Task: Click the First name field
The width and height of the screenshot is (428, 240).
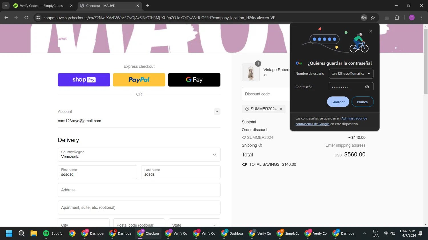Action: [x=97, y=172]
